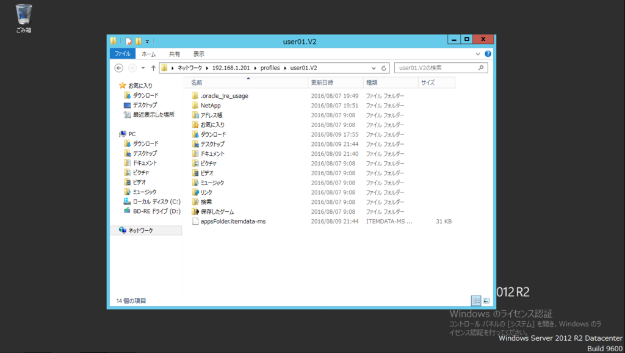Select PC in the navigation pane
The height and width of the screenshot is (353, 625).
128,134
